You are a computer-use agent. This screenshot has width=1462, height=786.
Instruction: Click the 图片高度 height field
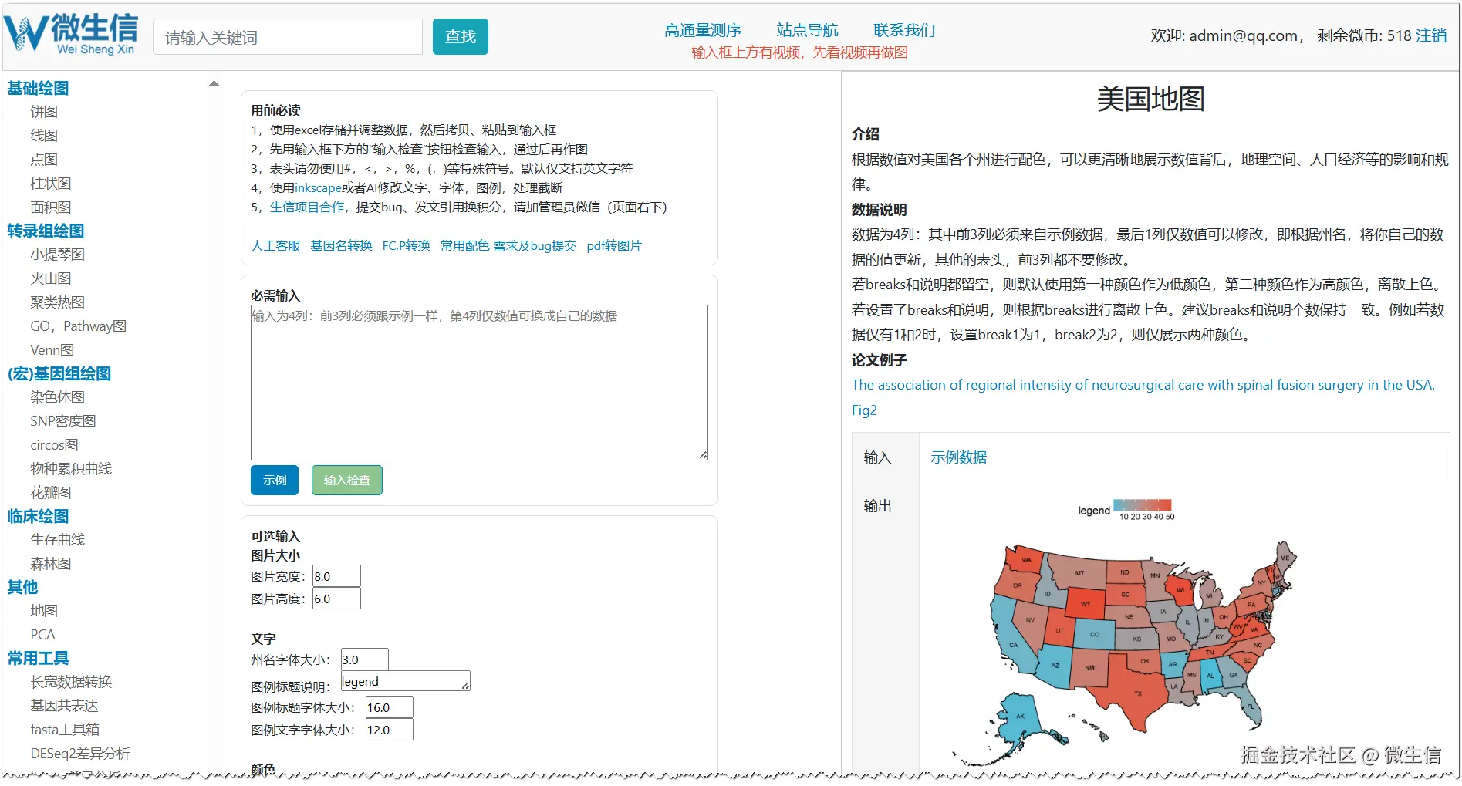click(x=336, y=599)
